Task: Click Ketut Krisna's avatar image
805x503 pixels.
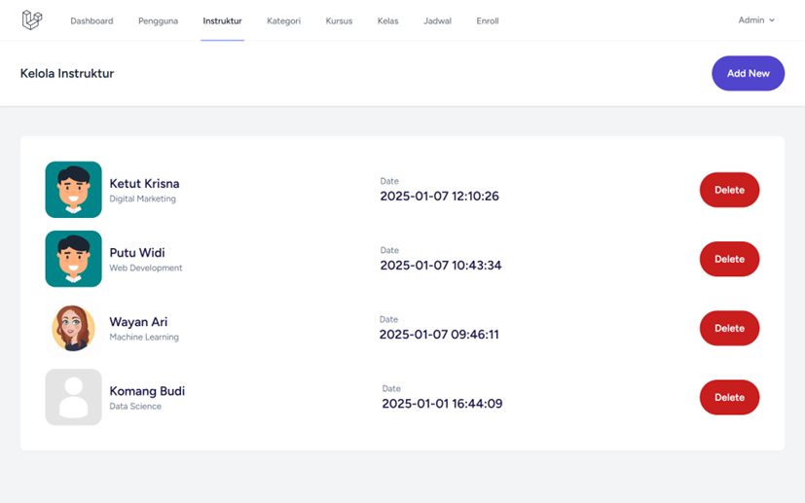Action: (73, 190)
